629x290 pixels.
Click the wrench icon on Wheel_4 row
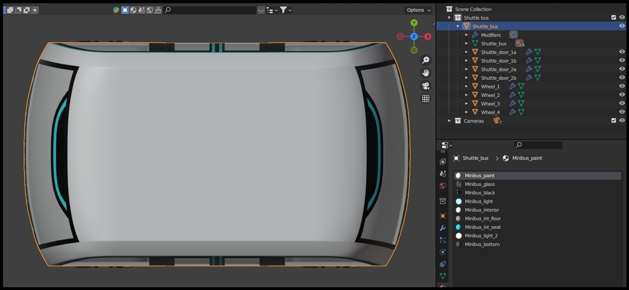click(x=512, y=112)
